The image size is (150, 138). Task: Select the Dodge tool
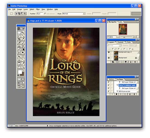point(23,53)
